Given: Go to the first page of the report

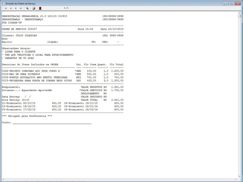Looking at the screenshot, I should click(6, 8).
